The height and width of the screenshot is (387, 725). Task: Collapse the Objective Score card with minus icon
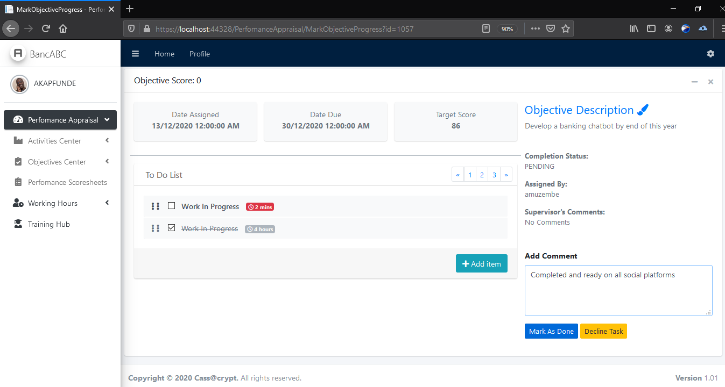click(694, 82)
